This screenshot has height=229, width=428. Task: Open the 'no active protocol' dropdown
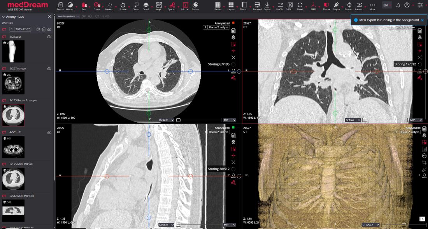point(68,16)
